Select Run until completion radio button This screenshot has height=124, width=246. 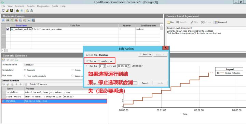click(87, 61)
